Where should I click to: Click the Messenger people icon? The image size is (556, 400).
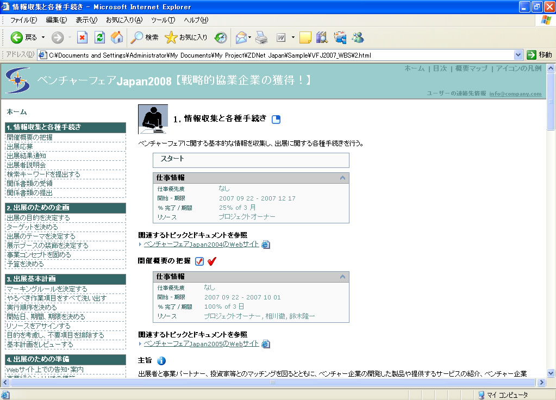tap(358, 37)
